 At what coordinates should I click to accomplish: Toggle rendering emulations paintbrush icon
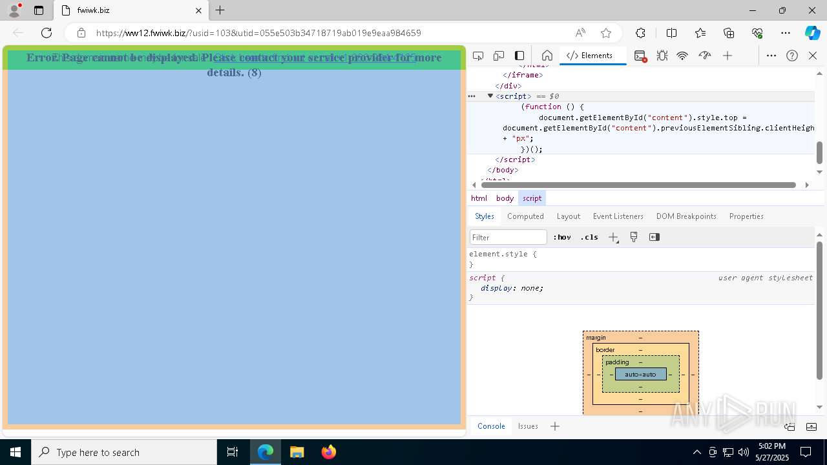[634, 237]
